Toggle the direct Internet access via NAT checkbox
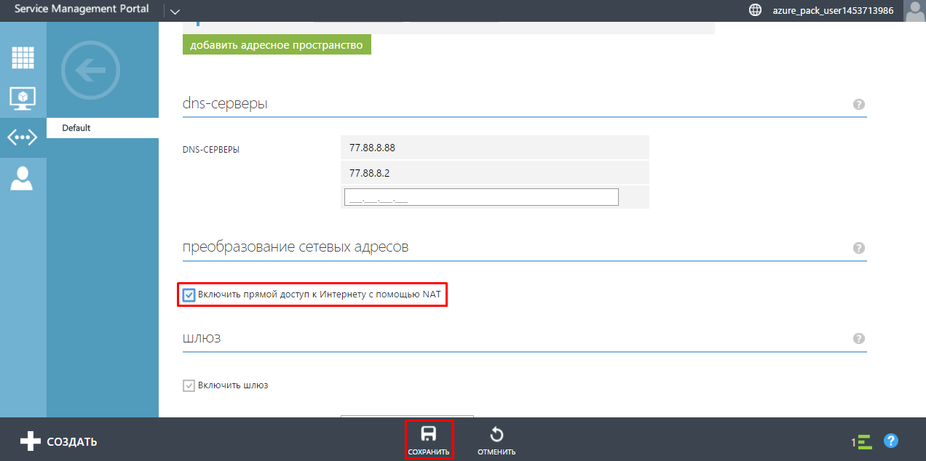The width and height of the screenshot is (926, 461). pos(189,294)
